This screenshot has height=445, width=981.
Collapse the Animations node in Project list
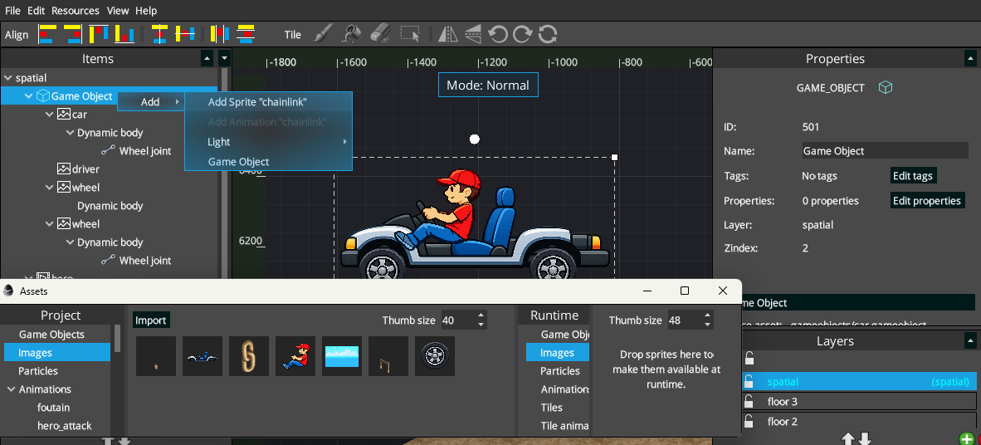tap(11, 389)
